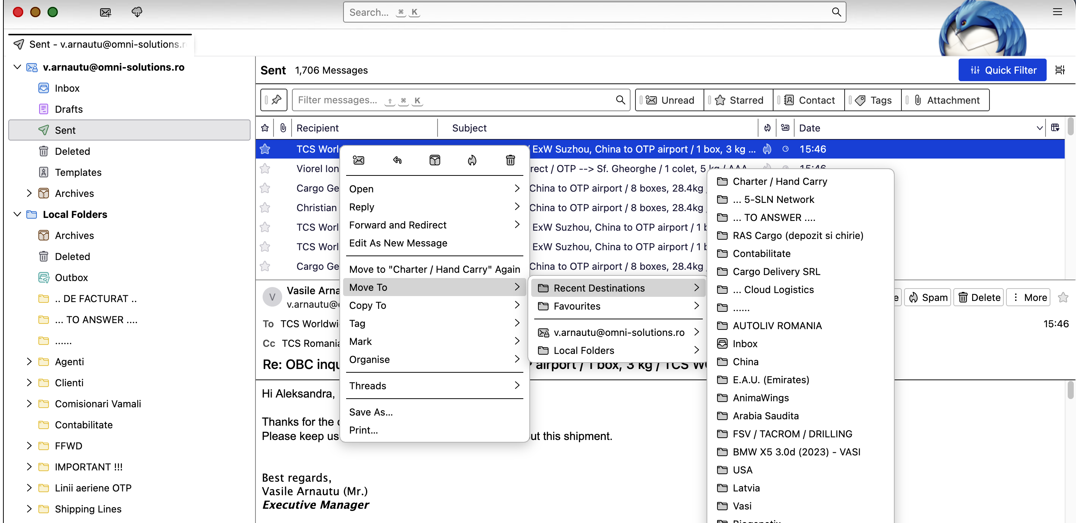The height and width of the screenshot is (523, 1076).
Task: Click the archive icon in context menu toolbar
Action: click(x=435, y=160)
